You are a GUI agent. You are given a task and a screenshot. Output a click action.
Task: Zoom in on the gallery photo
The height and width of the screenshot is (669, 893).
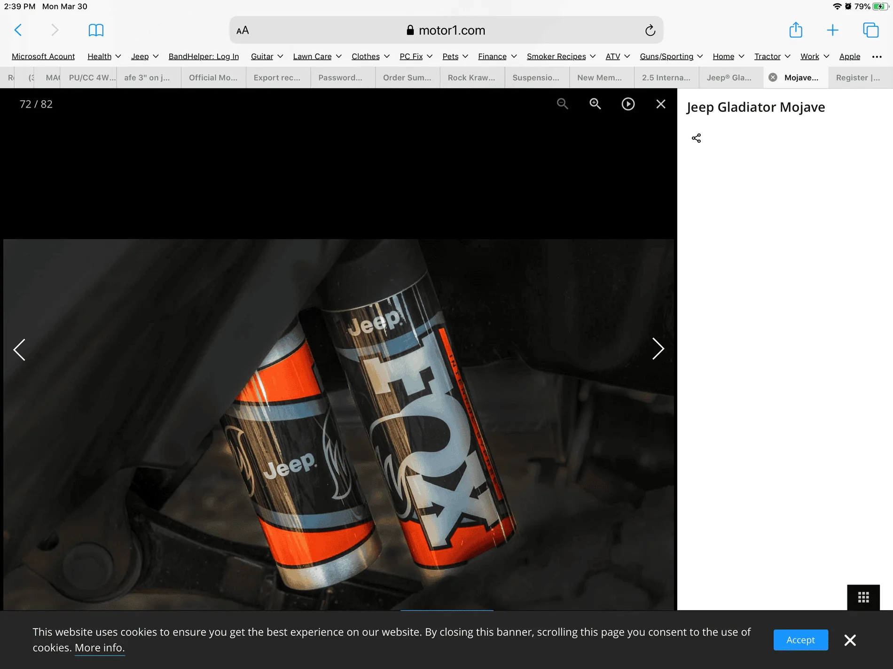click(x=595, y=104)
